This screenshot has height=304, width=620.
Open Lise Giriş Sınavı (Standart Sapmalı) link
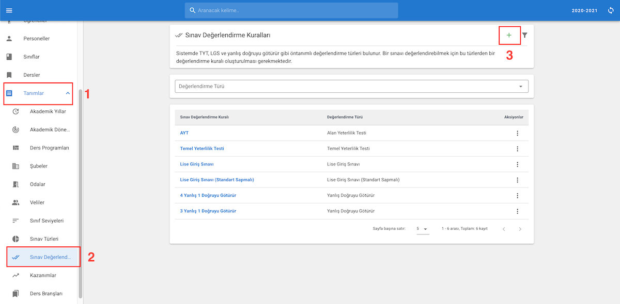[217, 180]
